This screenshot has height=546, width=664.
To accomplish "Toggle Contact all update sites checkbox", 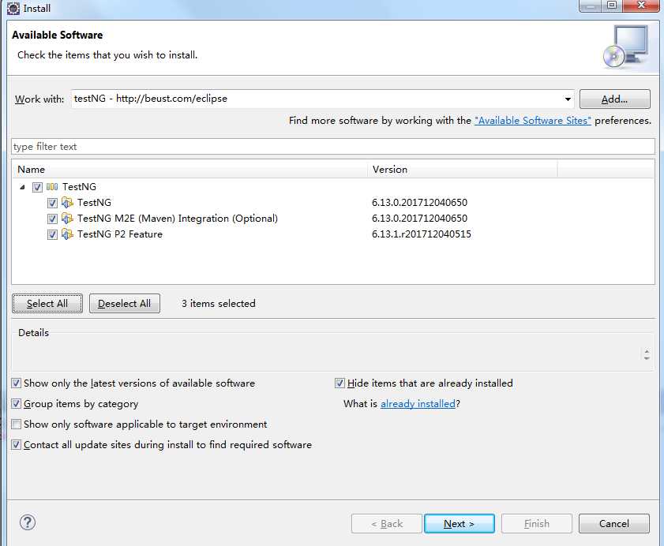I will tap(16, 444).
